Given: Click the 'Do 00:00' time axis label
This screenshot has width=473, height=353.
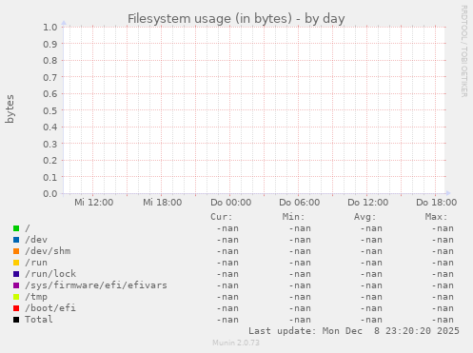Looking at the screenshot, I should pyautogui.click(x=231, y=203).
